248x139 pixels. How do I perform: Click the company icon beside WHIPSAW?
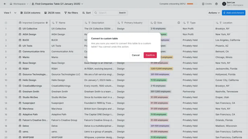pyautogui.click(x=20, y=137)
